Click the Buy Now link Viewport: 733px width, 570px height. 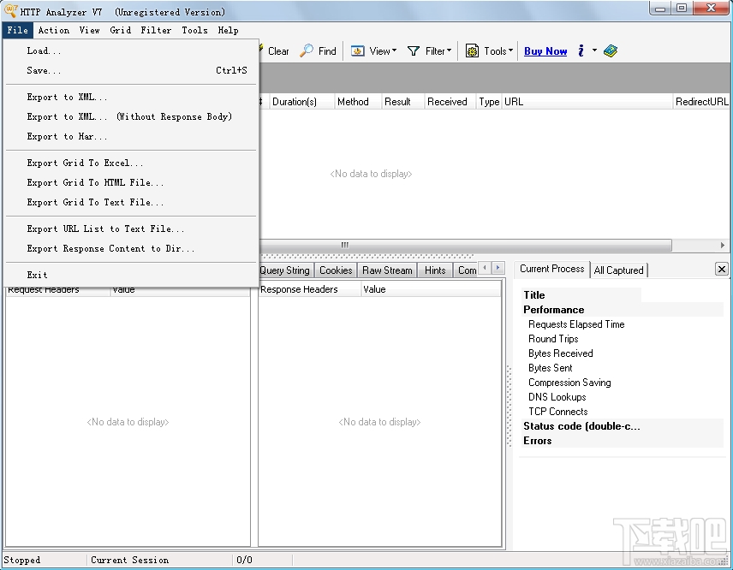[545, 51]
